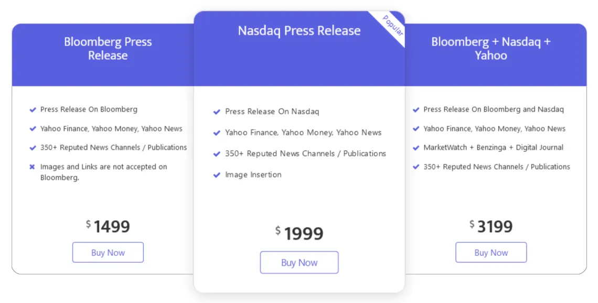Buy the $1499 Bloomberg Press Release plan
The height and width of the screenshot is (303, 598).
pyautogui.click(x=108, y=252)
